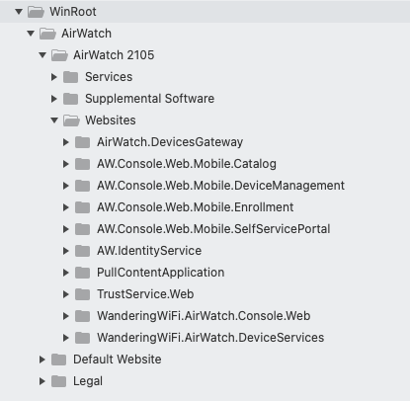Collapse the AirWatch 2105 folder
The width and height of the screenshot is (410, 401).
coord(42,55)
